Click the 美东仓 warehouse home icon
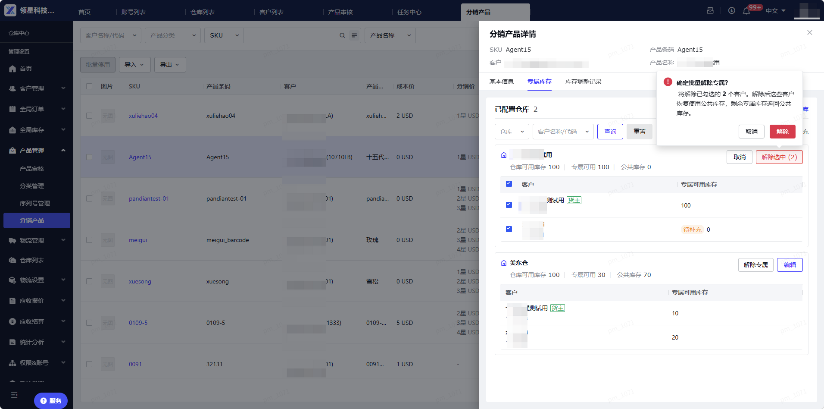The image size is (824, 409). point(504,263)
